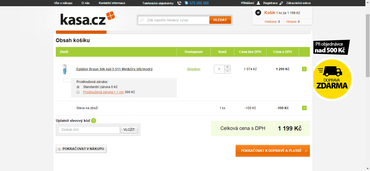This screenshot has height=171, width=370.
Task: Click the Přihlášení login link
Action: pos(248,3)
